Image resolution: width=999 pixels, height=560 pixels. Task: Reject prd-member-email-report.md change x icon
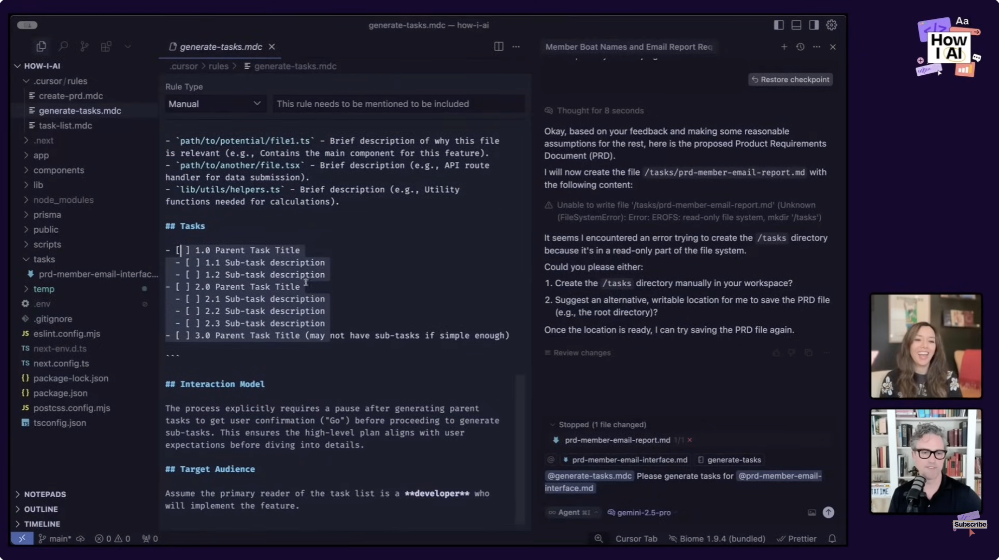pyautogui.click(x=690, y=440)
